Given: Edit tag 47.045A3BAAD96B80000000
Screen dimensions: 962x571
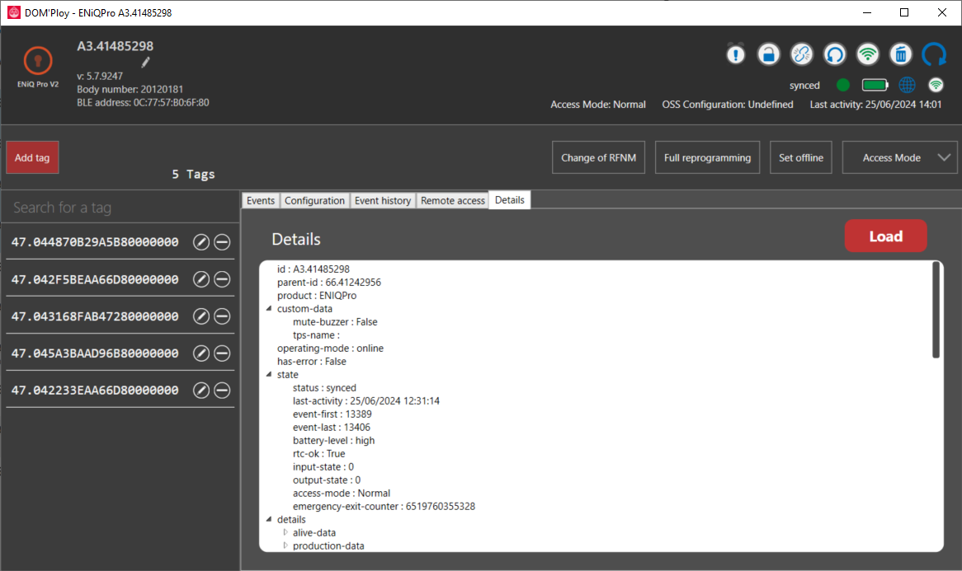Looking at the screenshot, I should 201,353.
